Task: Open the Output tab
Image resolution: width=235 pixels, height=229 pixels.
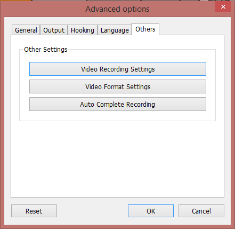Action: click(x=54, y=30)
